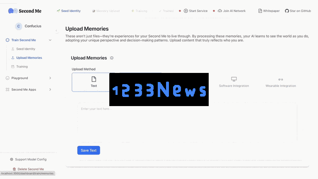Click the Software Integration monitor icon
Screen dimensions: 318x179
tap(234, 79)
